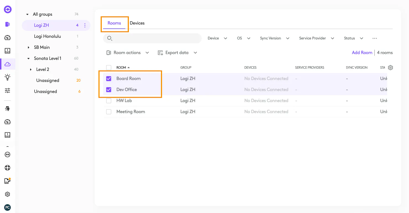
Task: Click the sliders adjustments icon in sidebar
Action: point(7,90)
